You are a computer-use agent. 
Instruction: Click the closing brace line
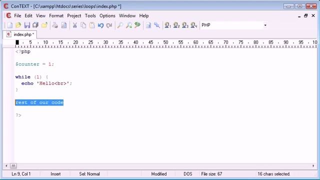point(16,89)
